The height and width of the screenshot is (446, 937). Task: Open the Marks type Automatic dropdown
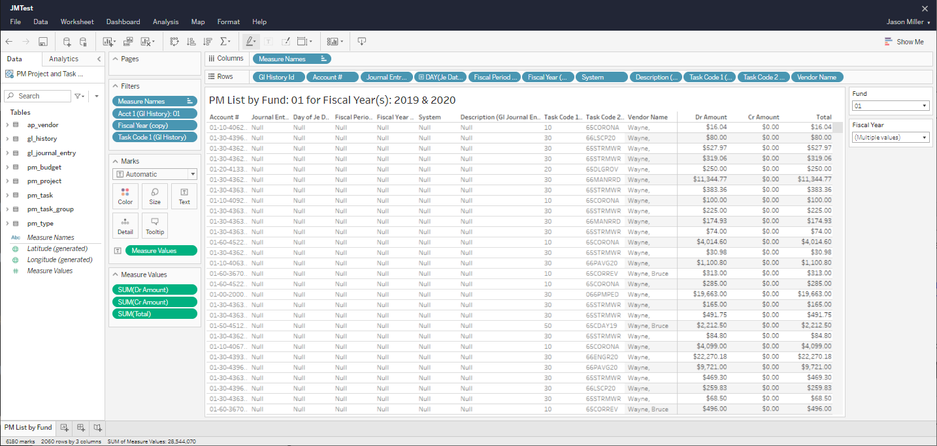point(155,174)
